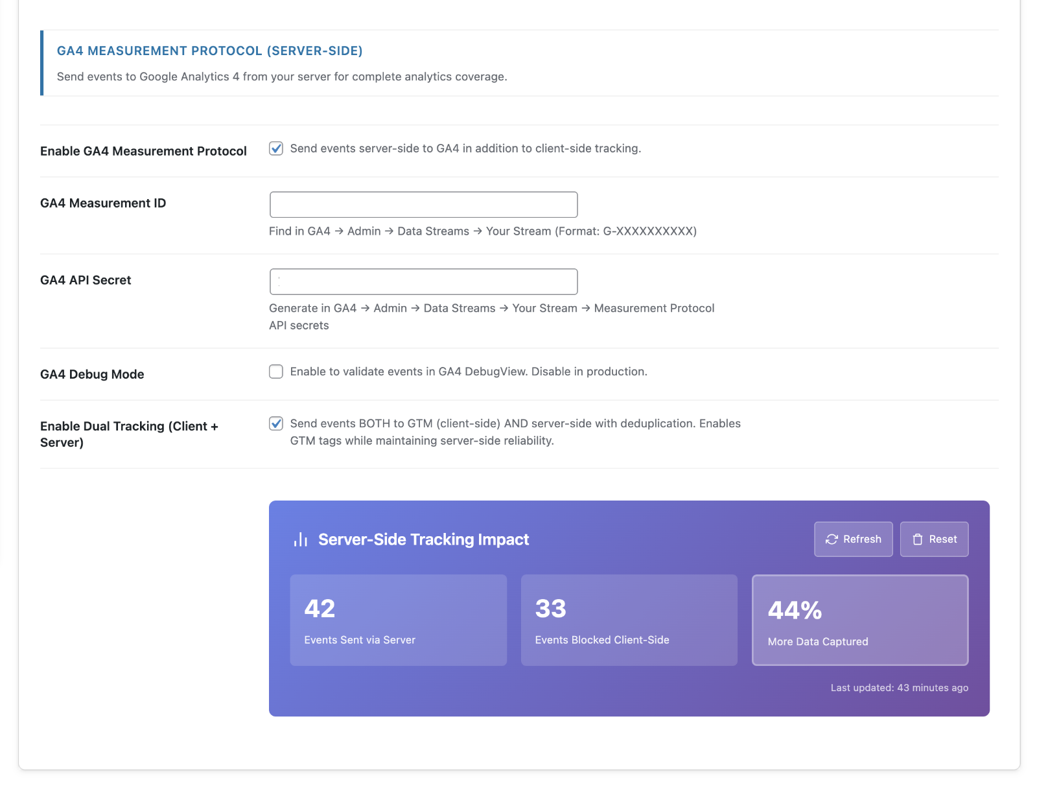Image resolution: width=1037 pixels, height=791 pixels.
Task: Select the 42 Events Sent via Server card
Action: point(398,619)
